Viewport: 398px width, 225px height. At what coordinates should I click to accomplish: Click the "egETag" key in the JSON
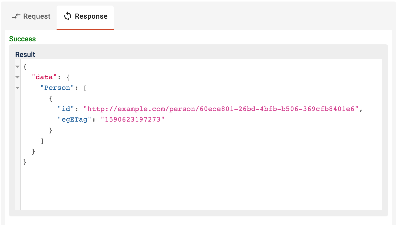click(x=74, y=120)
